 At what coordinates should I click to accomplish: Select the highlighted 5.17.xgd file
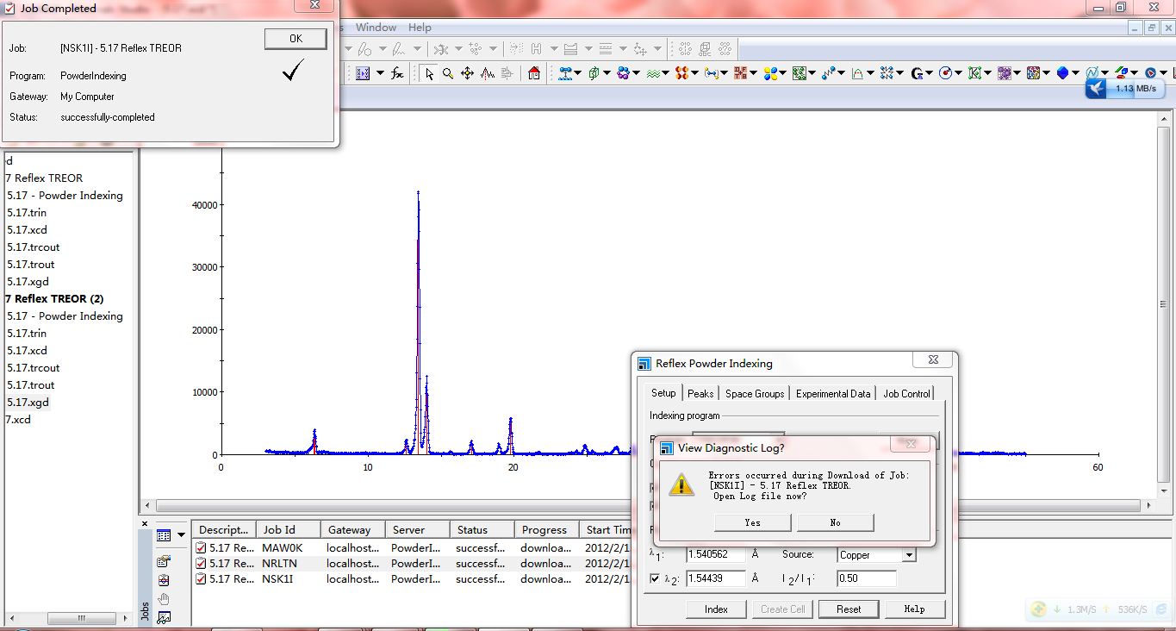28,403
